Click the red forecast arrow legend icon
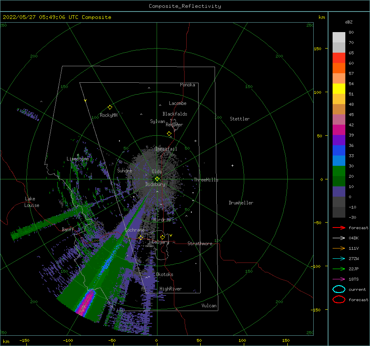 pyautogui.click(x=339, y=228)
